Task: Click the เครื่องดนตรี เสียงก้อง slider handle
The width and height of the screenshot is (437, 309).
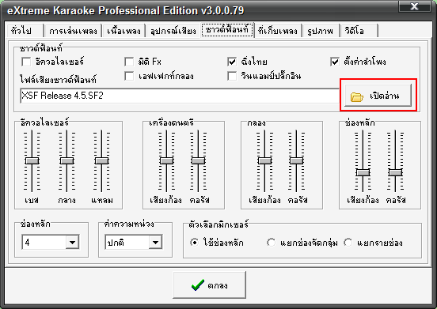Action: point(167,160)
